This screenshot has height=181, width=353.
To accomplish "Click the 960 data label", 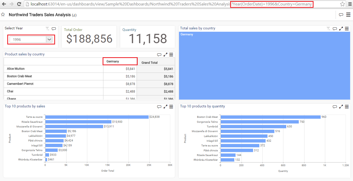I will pos(324,117).
